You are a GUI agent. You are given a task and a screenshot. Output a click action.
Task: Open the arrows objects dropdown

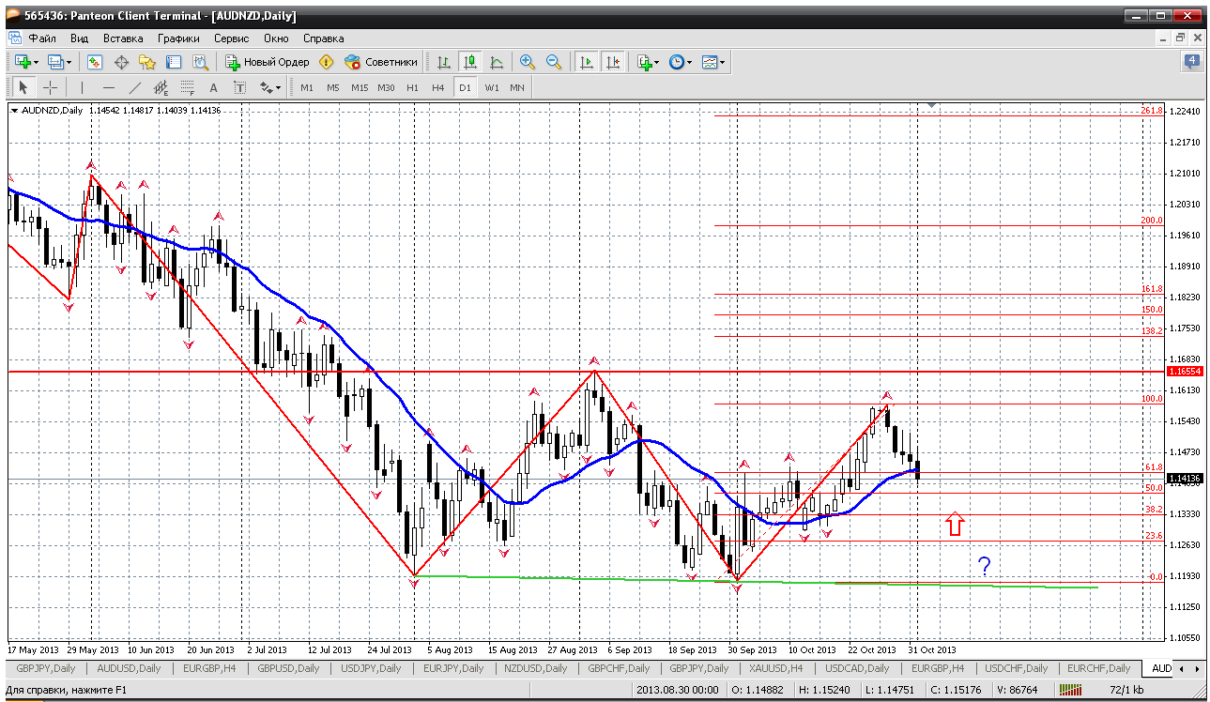[x=270, y=87]
